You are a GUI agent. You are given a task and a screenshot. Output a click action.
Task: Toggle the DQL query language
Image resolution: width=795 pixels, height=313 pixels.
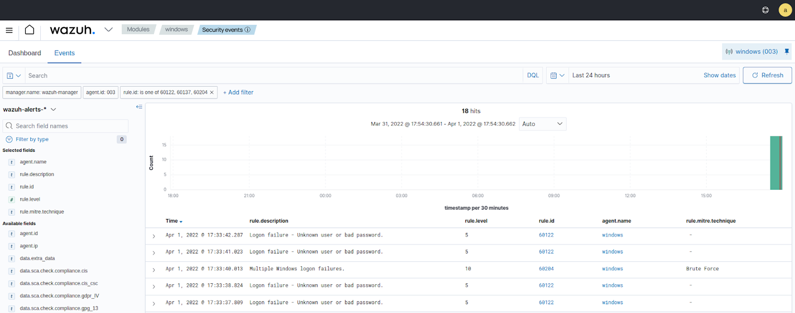(533, 75)
